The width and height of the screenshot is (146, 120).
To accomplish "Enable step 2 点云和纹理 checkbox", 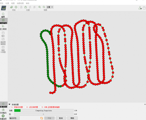I will [25, 107].
